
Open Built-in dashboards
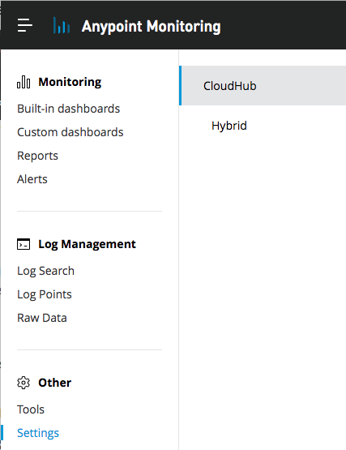[x=69, y=109]
